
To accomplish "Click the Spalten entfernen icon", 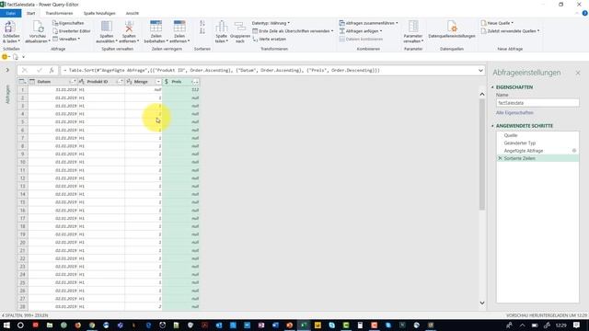I will pyautogui.click(x=129, y=27).
